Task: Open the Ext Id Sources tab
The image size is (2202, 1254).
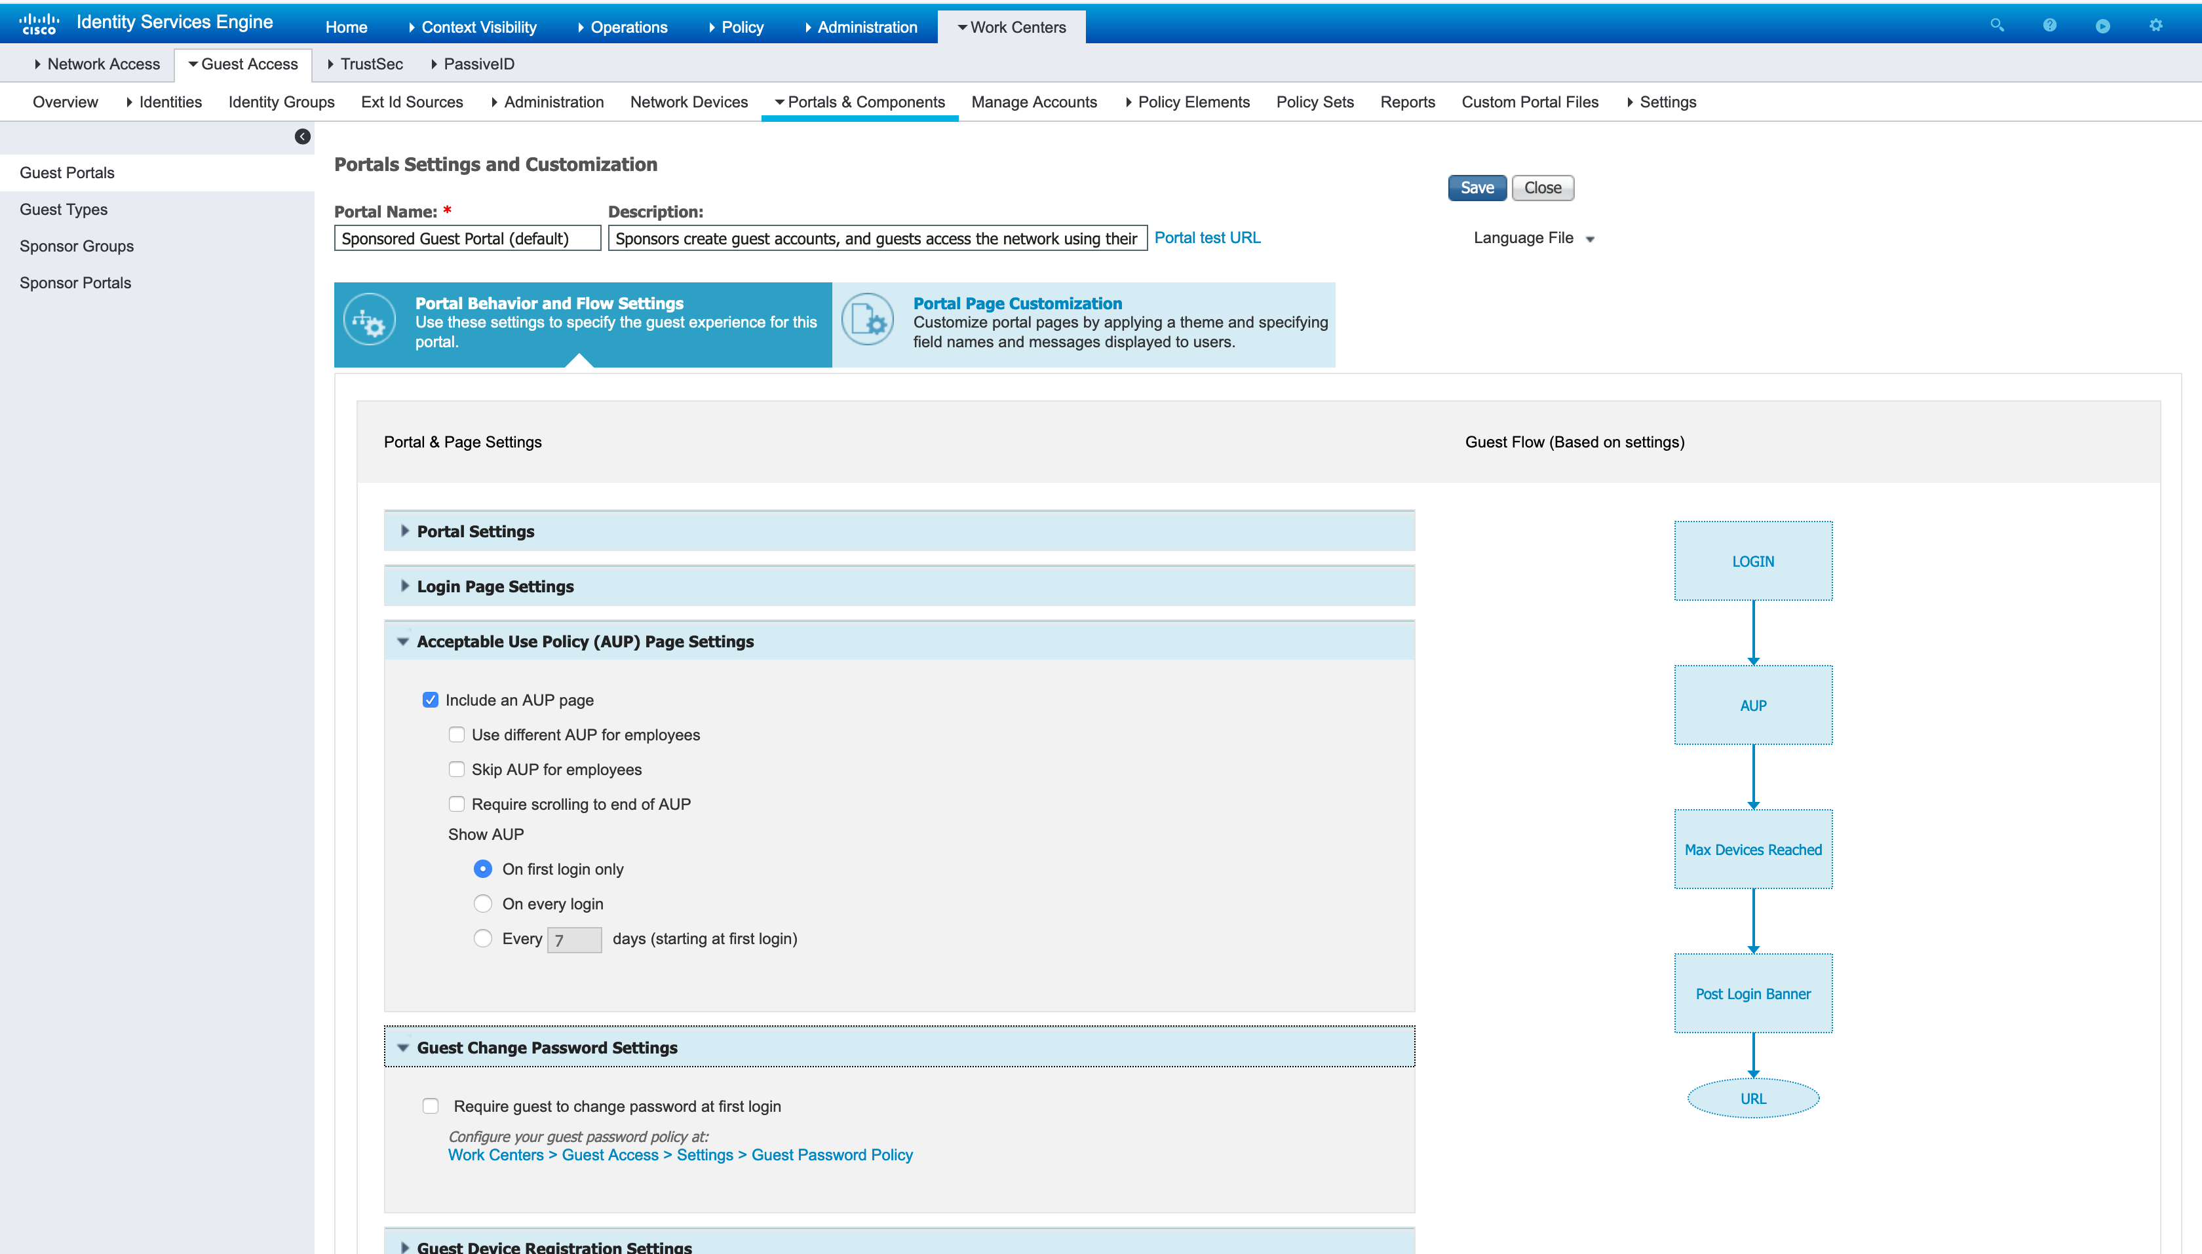Action: coord(412,102)
